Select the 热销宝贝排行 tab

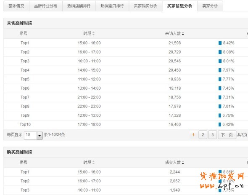coord(112,6)
